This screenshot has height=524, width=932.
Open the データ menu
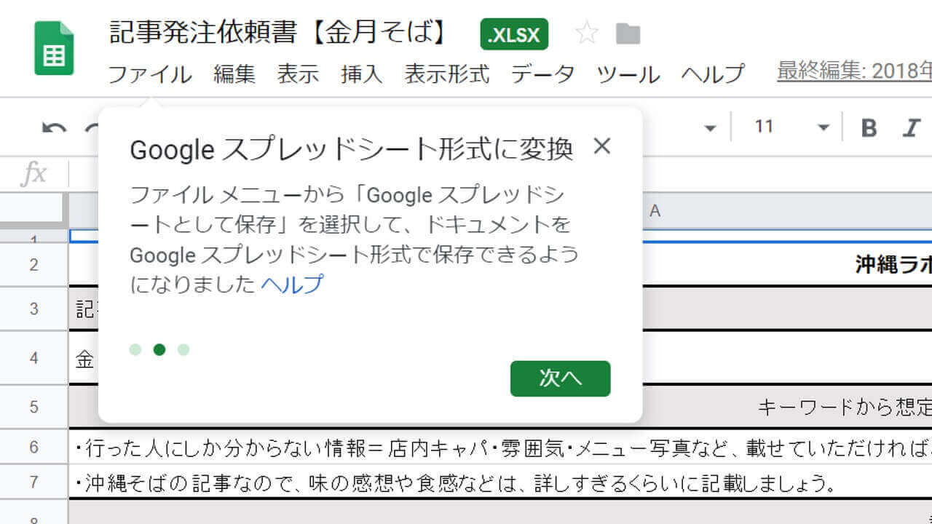(542, 74)
